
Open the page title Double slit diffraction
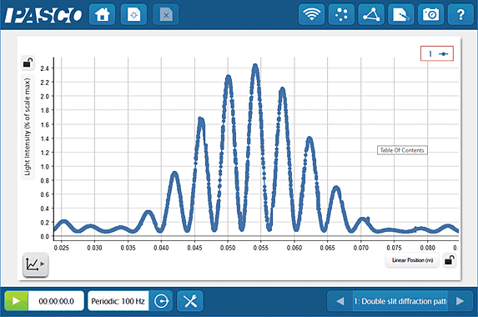(x=400, y=301)
